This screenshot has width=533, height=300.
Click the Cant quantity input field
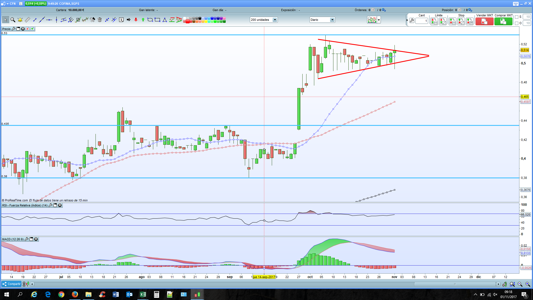[421, 21]
